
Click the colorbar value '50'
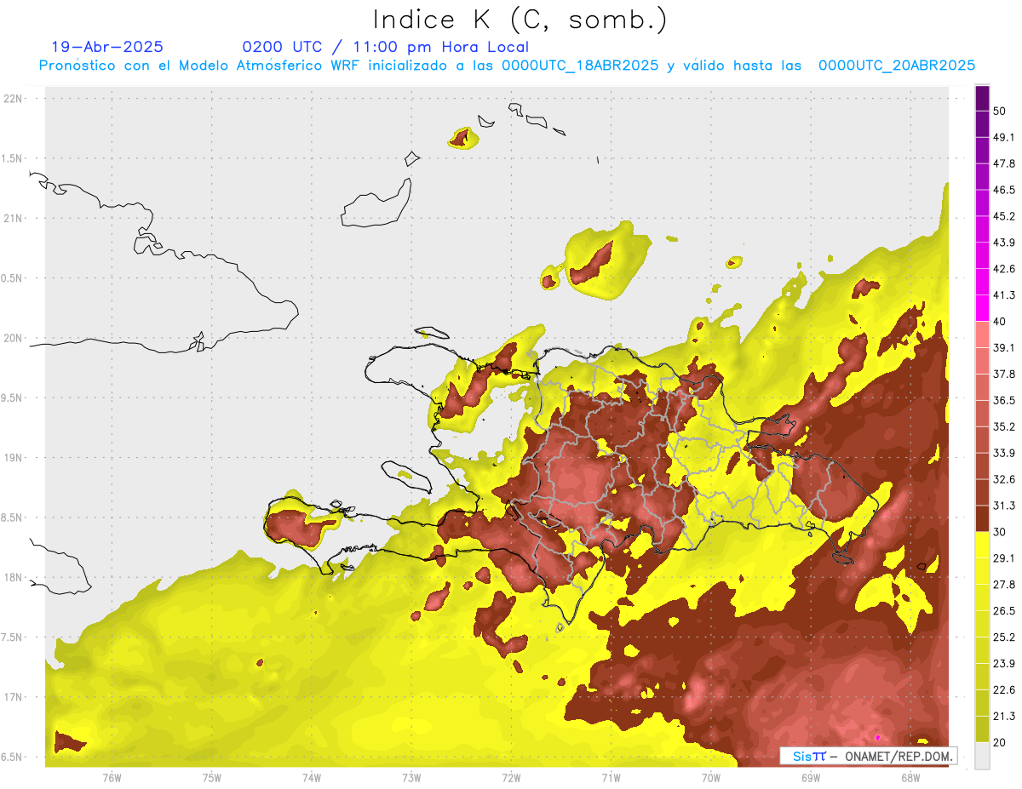point(1000,111)
